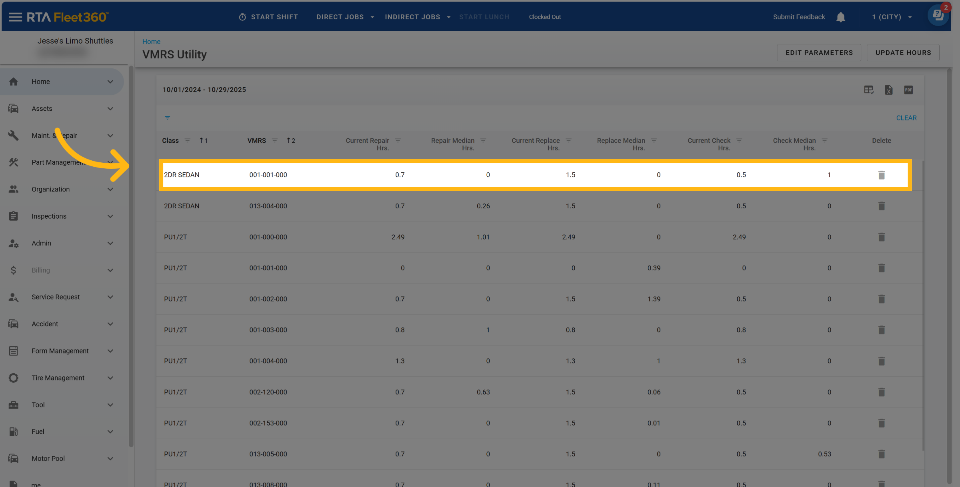Open the 1 (CITY) facility dropdown
Viewport: 960px width, 487px height.
[x=892, y=17]
